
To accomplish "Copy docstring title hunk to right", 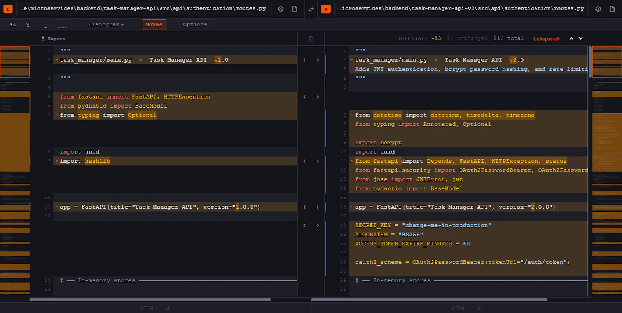I will point(318,60).
